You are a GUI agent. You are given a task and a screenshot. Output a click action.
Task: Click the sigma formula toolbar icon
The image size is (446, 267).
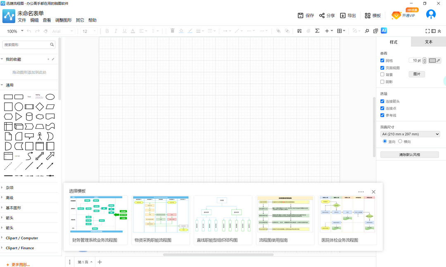point(317,31)
